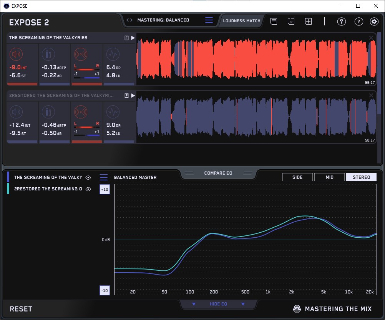Collapse the EQ panel with Hide EQ

(218, 304)
